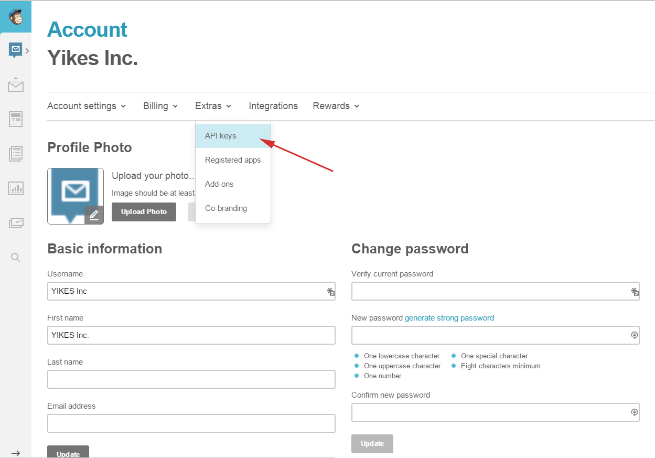
Task: Open the Campaigns envelope sidebar icon
Action: 16,50
